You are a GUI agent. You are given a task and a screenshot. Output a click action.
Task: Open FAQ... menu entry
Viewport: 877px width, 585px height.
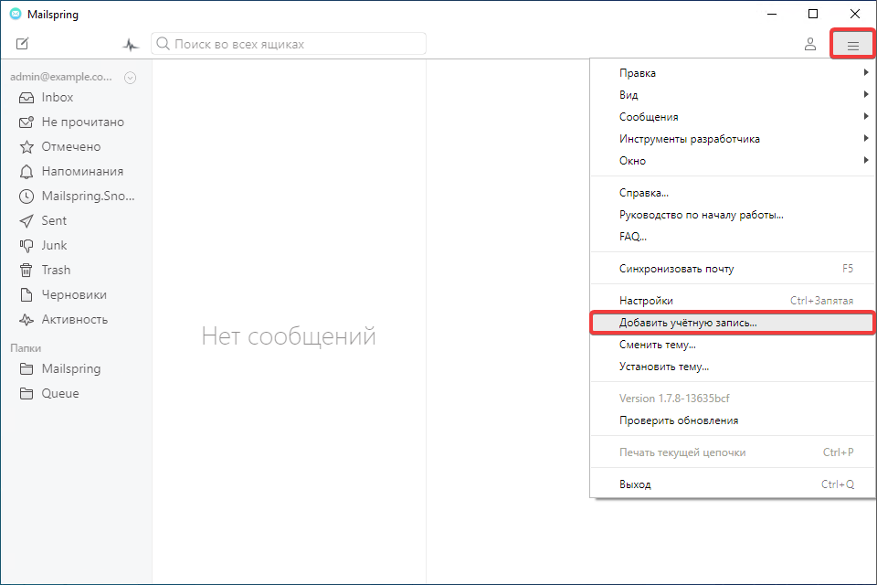tap(733, 236)
